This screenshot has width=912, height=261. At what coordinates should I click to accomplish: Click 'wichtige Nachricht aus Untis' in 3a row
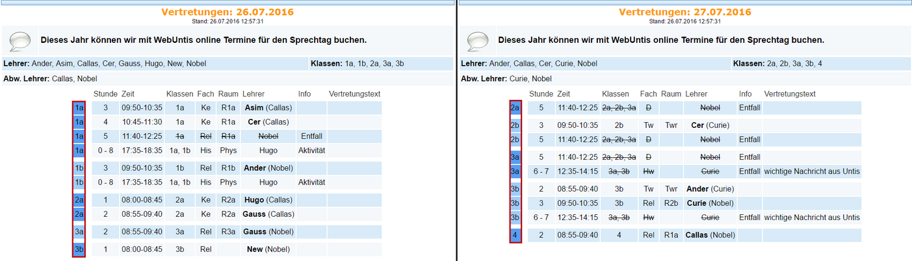812,171
